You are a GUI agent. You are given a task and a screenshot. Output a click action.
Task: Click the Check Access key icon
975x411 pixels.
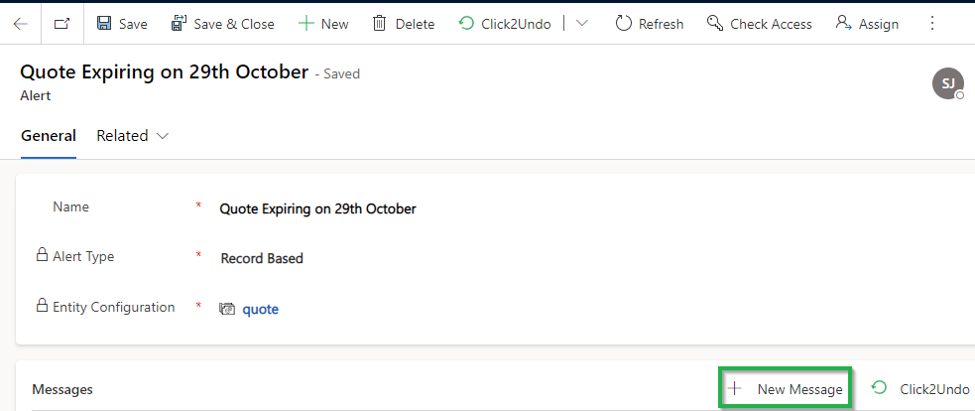715,24
